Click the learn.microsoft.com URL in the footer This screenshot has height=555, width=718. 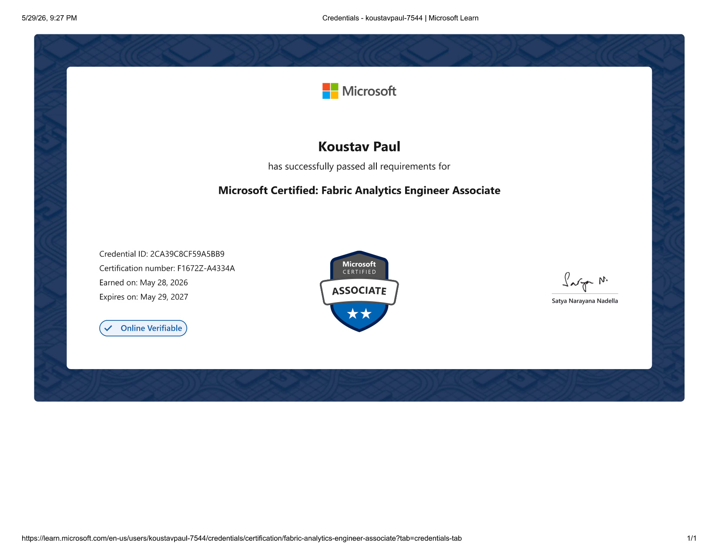[242, 538]
